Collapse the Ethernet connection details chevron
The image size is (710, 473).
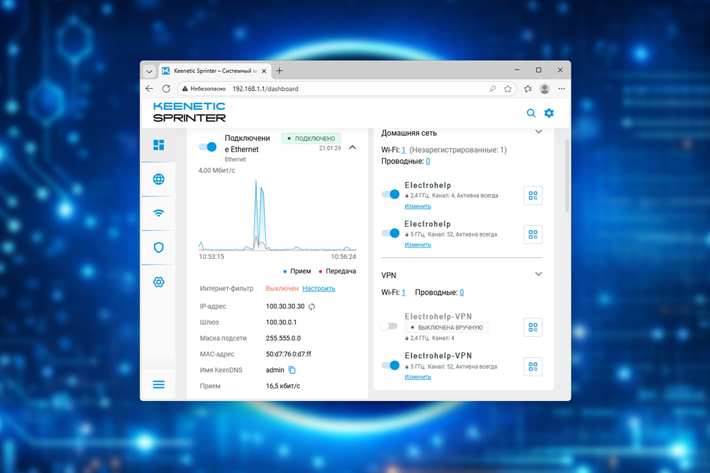pos(352,148)
